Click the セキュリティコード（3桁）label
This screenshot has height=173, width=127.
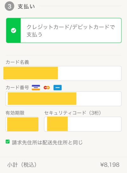pos(73,113)
